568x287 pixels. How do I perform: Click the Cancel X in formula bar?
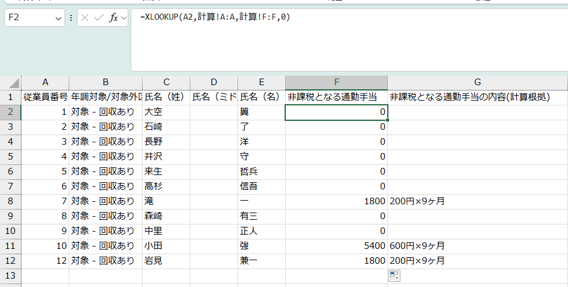(x=85, y=18)
